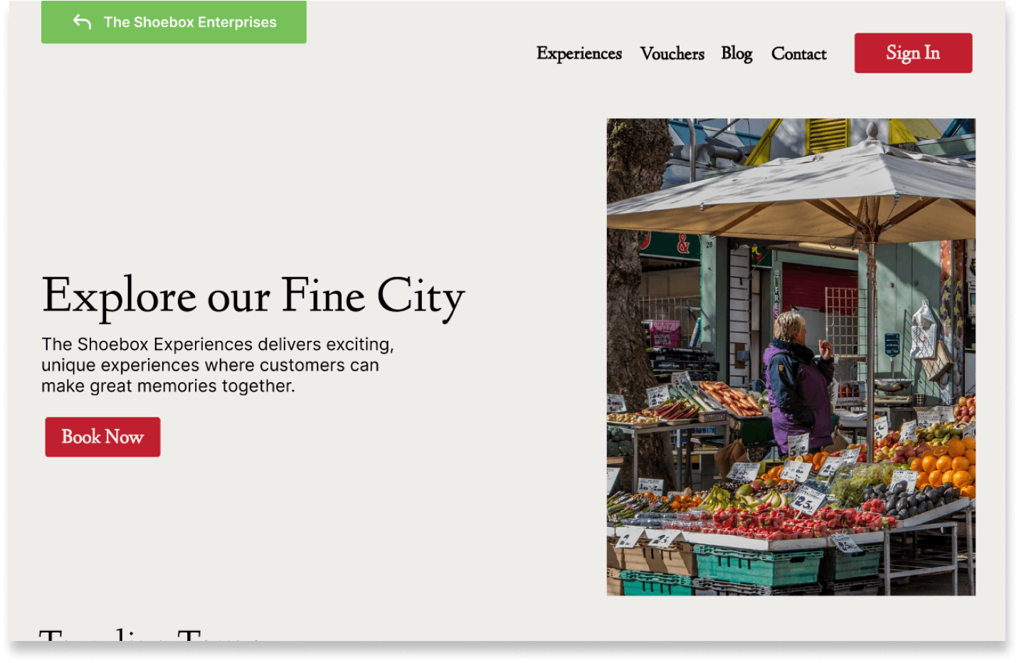
Task: Open the market stall photo
Action: coord(791,356)
